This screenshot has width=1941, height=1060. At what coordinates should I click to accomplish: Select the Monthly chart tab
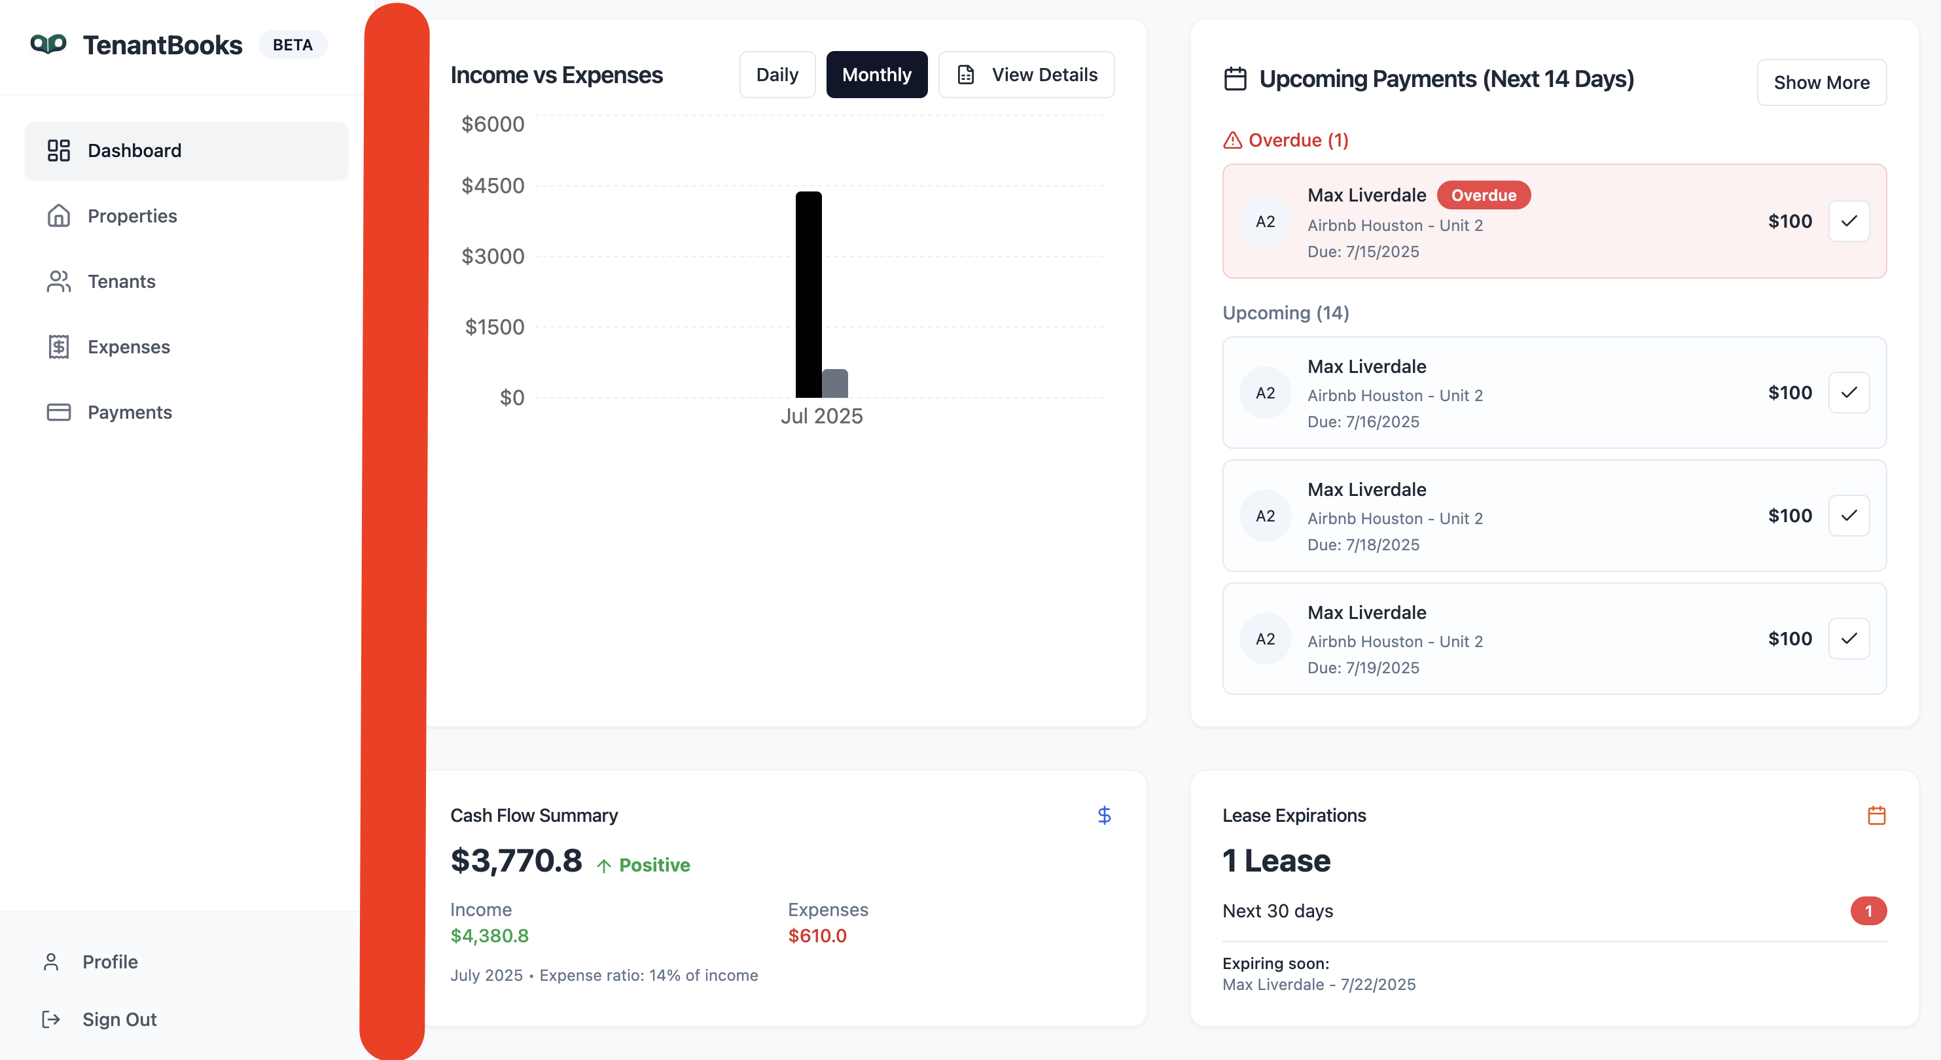[x=876, y=75]
